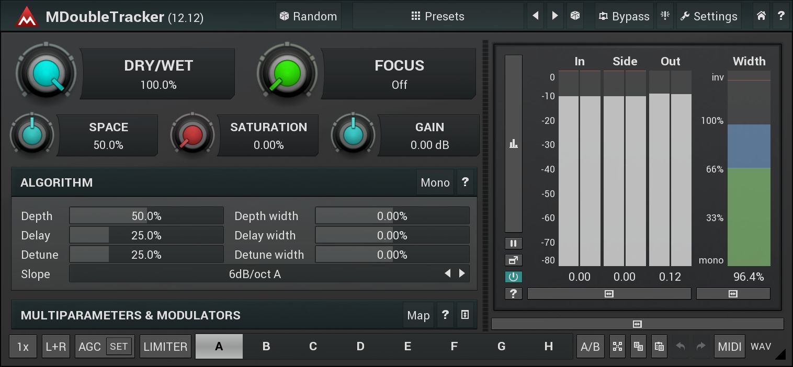Select bank G tab
Image resolution: width=793 pixels, height=367 pixels.
coord(501,347)
